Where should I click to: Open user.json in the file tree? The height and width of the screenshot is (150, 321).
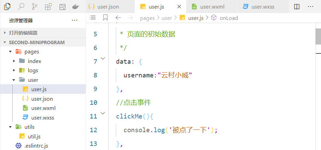(x=42, y=99)
